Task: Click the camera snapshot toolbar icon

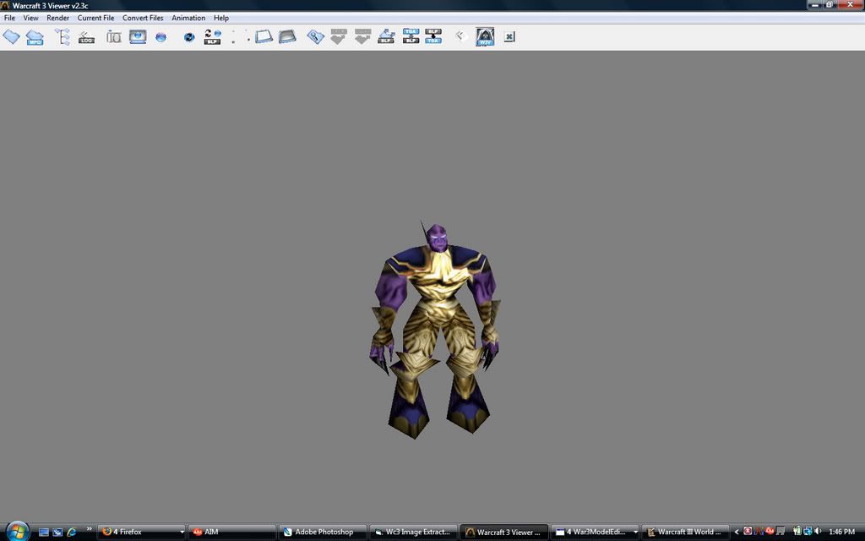Action: pos(114,37)
